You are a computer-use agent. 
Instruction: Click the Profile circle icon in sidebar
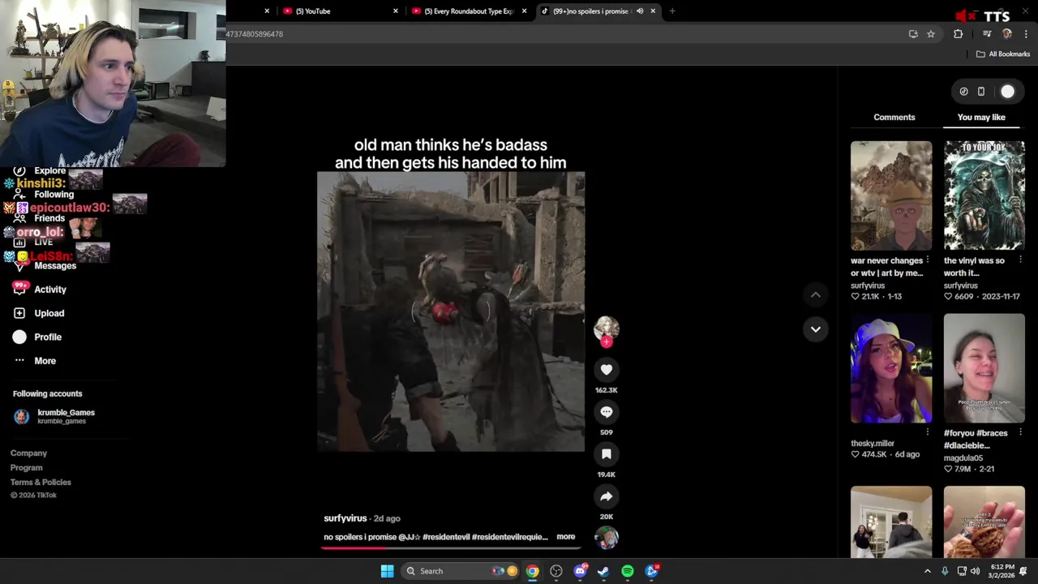click(x=19, y=337)
